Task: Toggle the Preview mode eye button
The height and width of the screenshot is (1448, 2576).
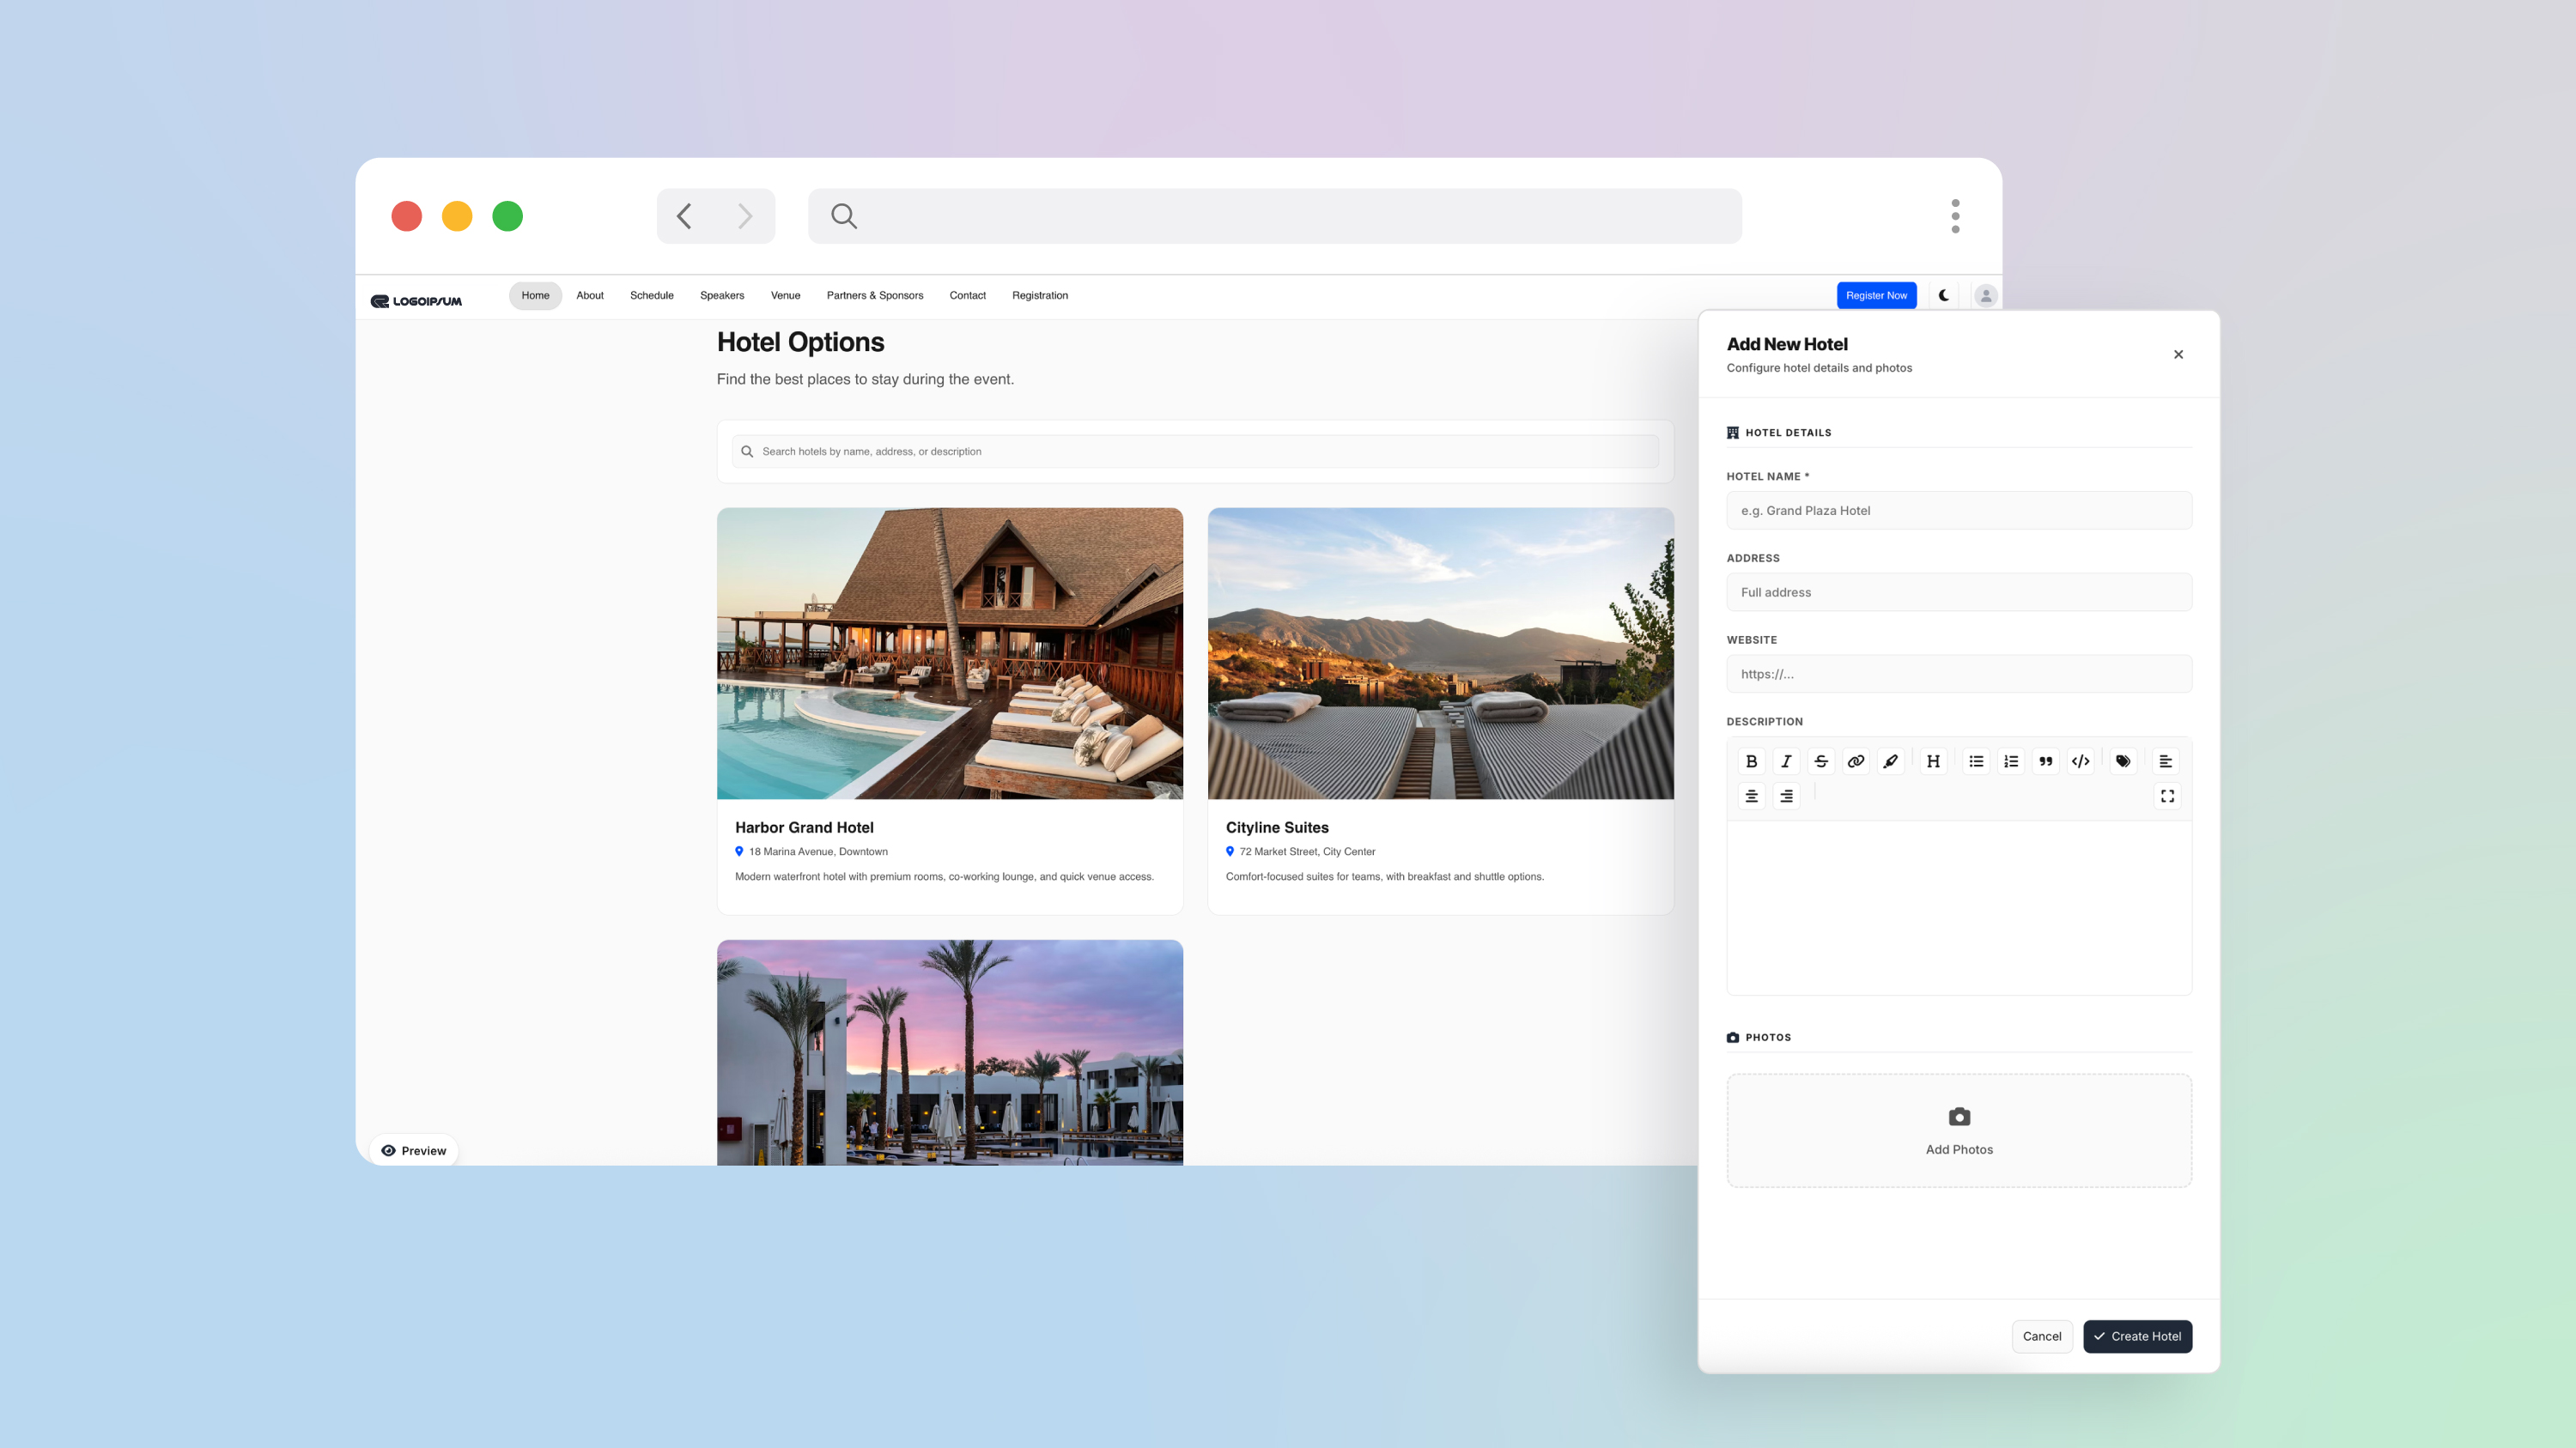Action: [x=414, y=1151]
